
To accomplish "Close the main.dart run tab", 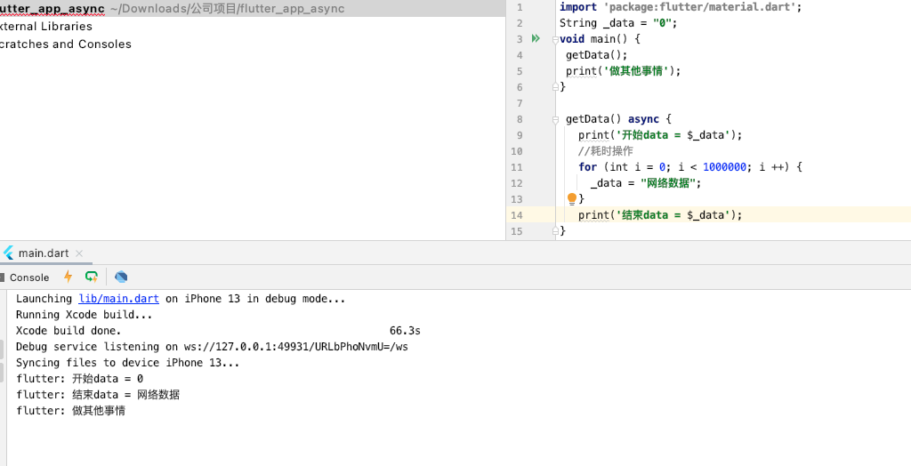I will click(x=79, y=253).
